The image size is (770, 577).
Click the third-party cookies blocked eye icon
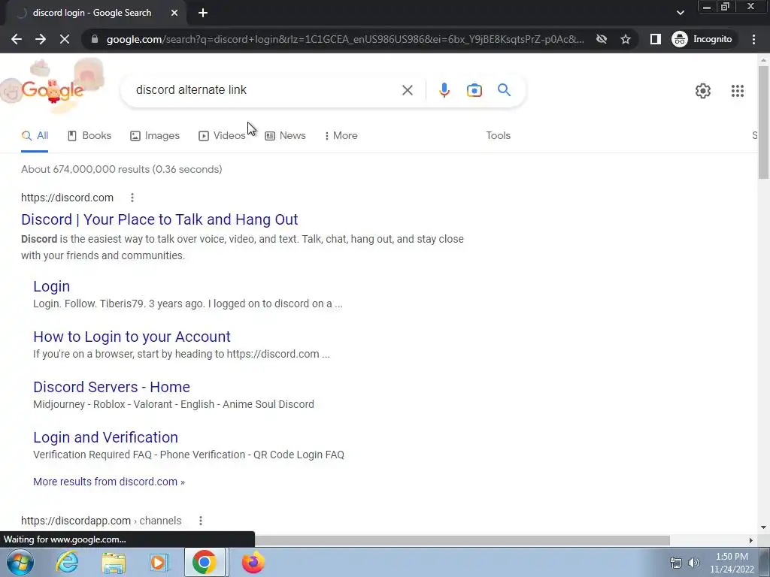tap(602, 39)
